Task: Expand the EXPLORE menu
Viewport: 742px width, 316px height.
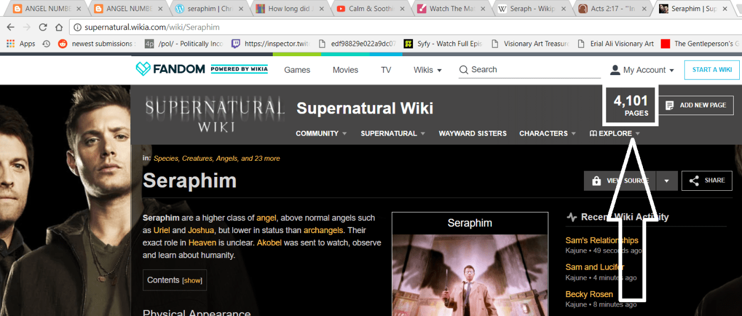Action: click(x=615, y=134)
